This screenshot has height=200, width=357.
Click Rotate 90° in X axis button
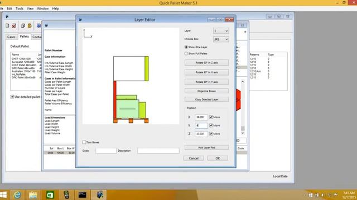click(206, 72)
